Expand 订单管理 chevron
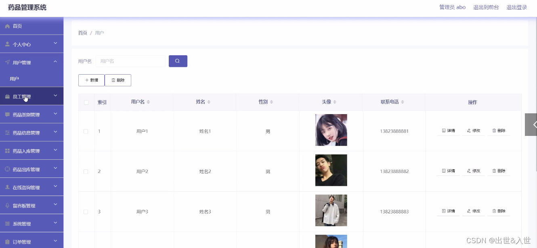Viewport: 537px width, 248px height. (x=55, y=241)
